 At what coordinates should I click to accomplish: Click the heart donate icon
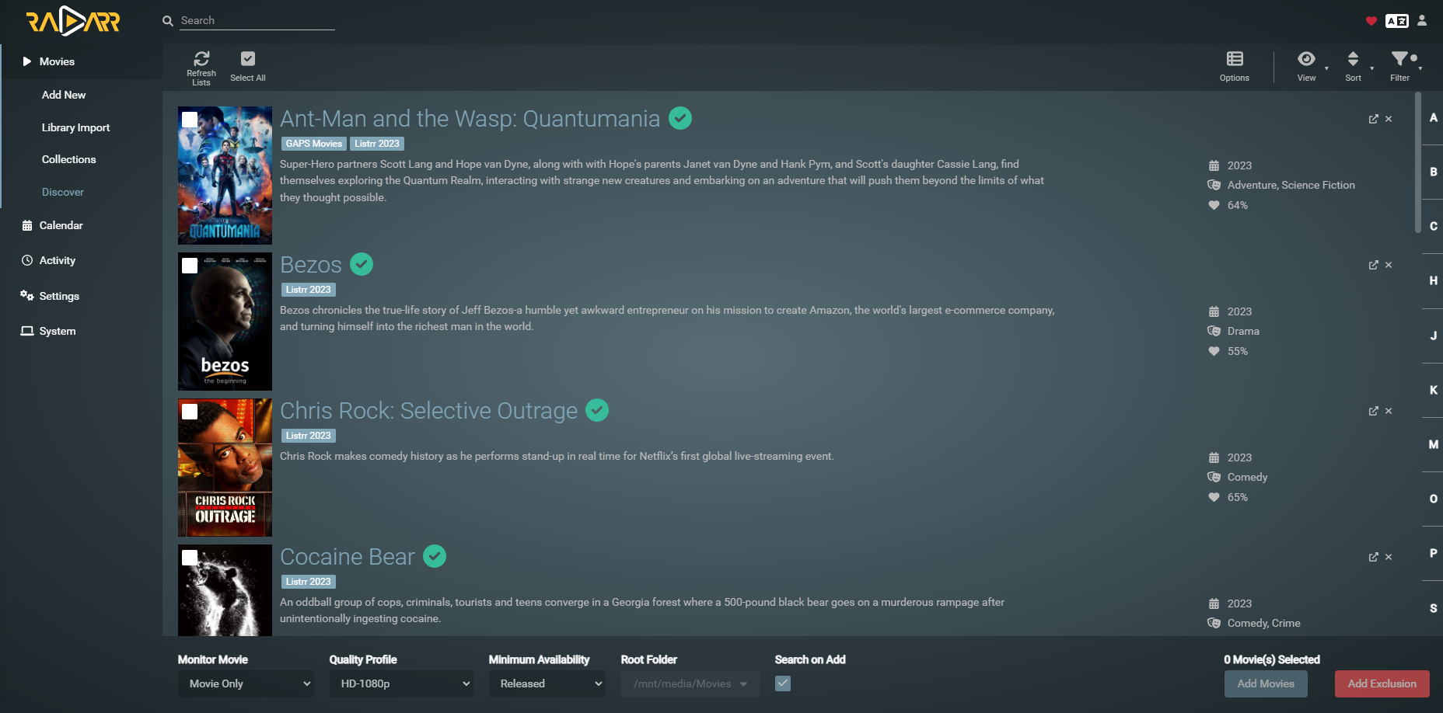(x=1371, y=21)
